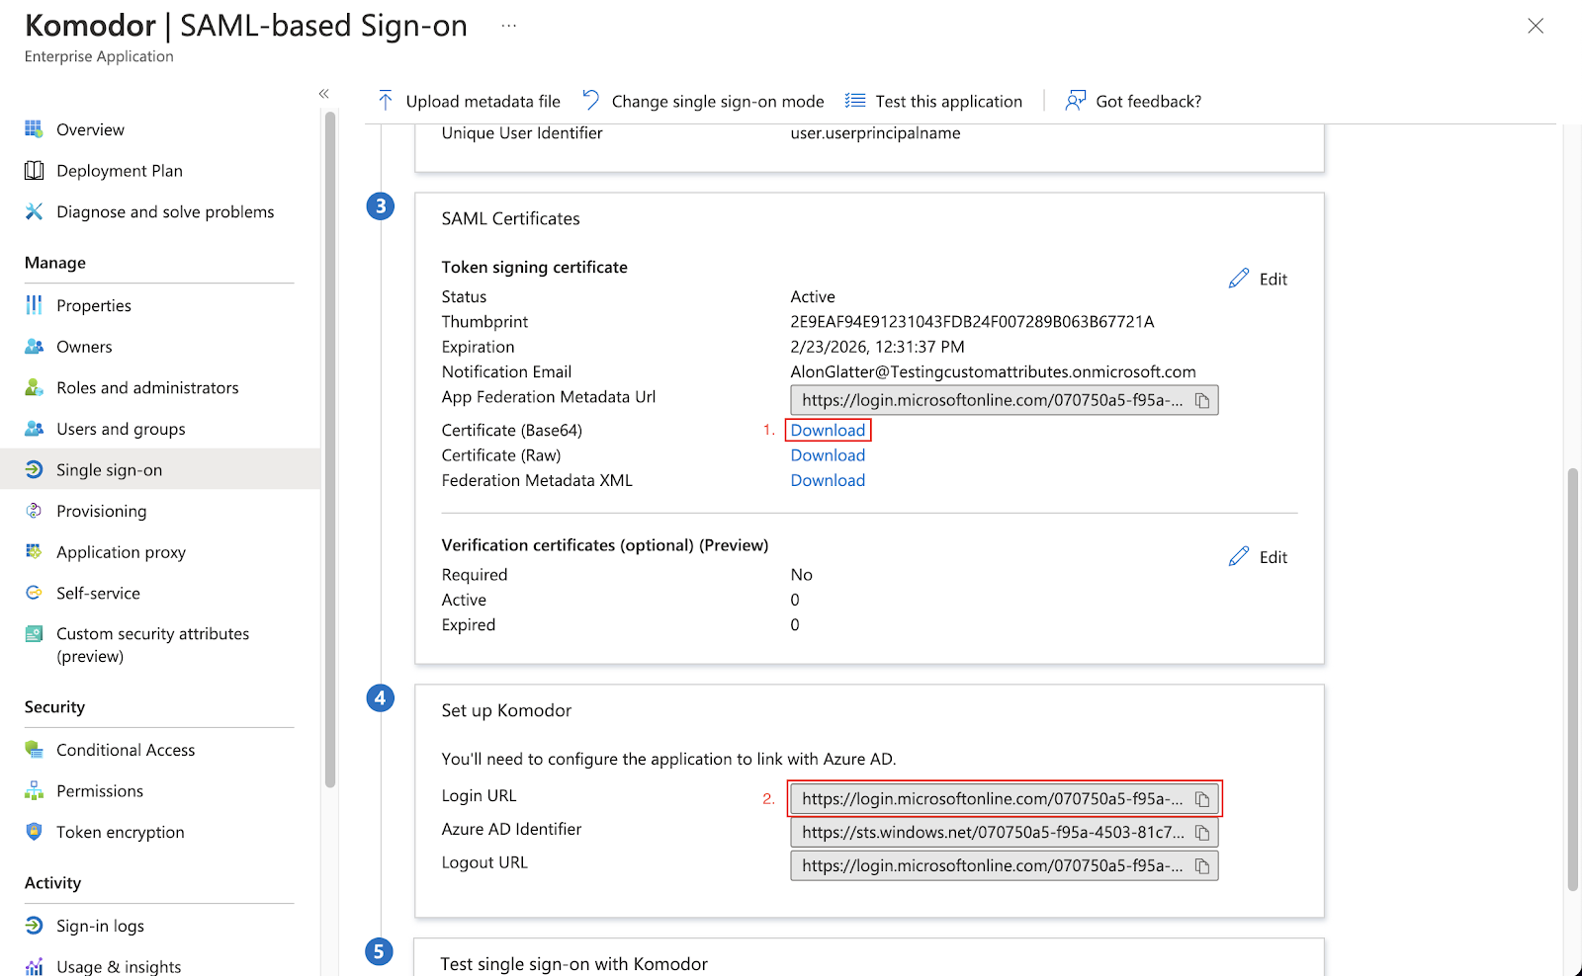Select Sign-in logs label
The height and width of the screenshot is (976, 1582).
click(x=100, y=926)
